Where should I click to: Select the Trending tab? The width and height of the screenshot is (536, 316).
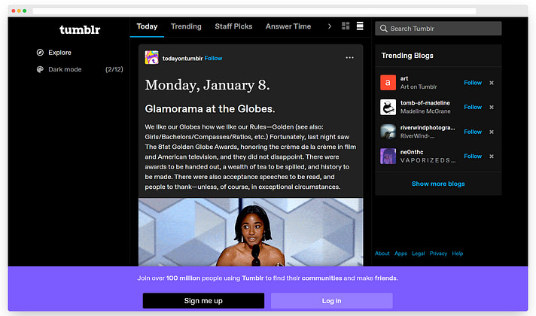coord(186,26)
